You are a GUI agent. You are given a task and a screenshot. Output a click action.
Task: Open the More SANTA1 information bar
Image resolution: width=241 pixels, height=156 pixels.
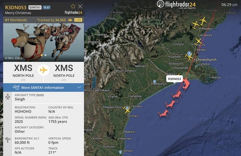click(x=44, y=88)
